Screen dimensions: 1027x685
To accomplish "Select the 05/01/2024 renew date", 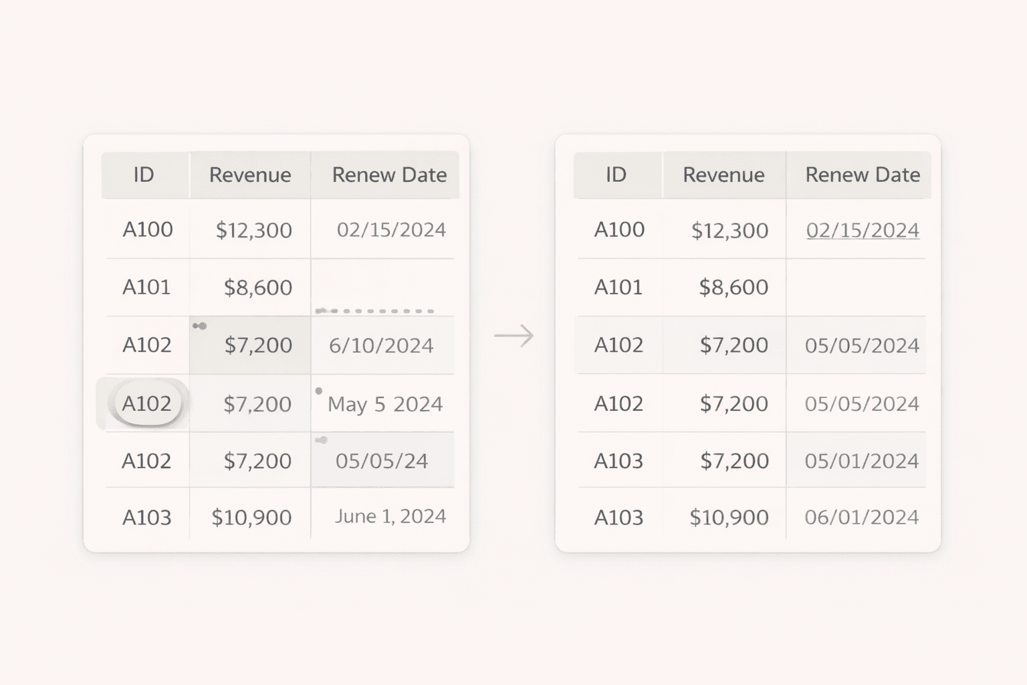I will pos(862,461).
